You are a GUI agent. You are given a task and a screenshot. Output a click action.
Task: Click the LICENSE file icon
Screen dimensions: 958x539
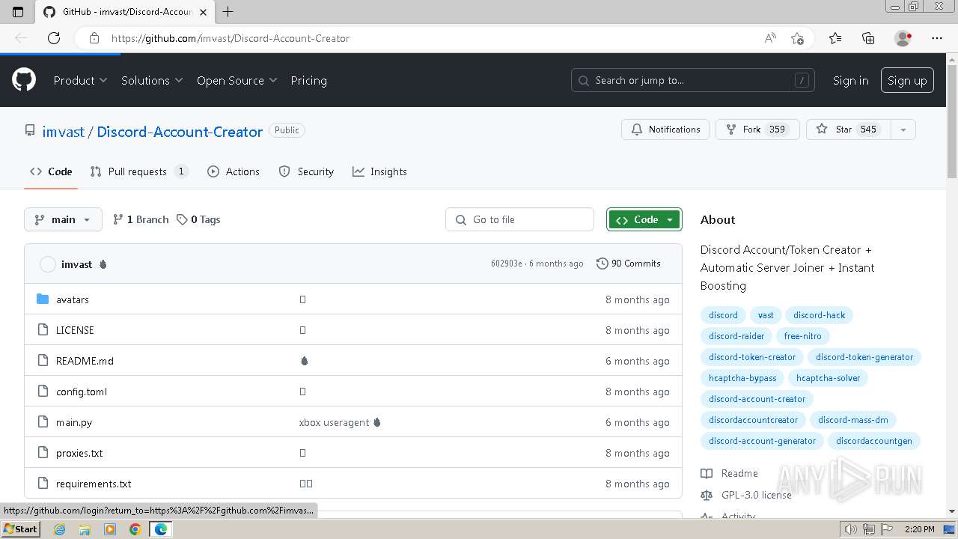coord(43,330)
